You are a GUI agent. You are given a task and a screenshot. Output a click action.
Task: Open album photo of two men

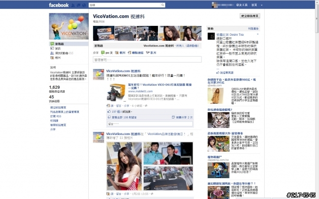click(168, 153)
